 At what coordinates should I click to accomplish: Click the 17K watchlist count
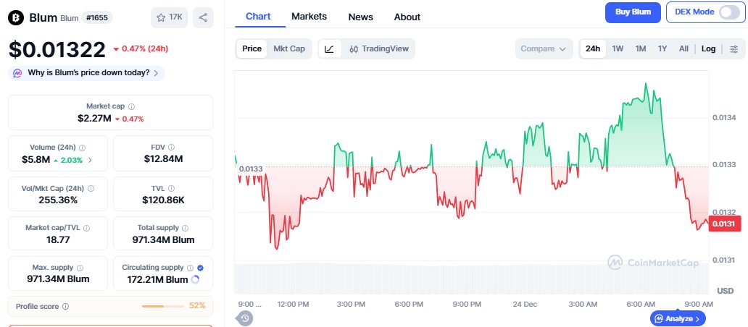(175, 17)
